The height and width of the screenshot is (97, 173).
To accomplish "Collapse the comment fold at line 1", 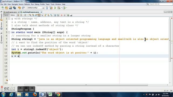I will click(x=9, y=19).
